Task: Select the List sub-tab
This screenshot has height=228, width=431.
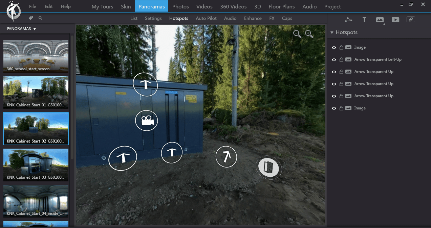Action: 134,18
